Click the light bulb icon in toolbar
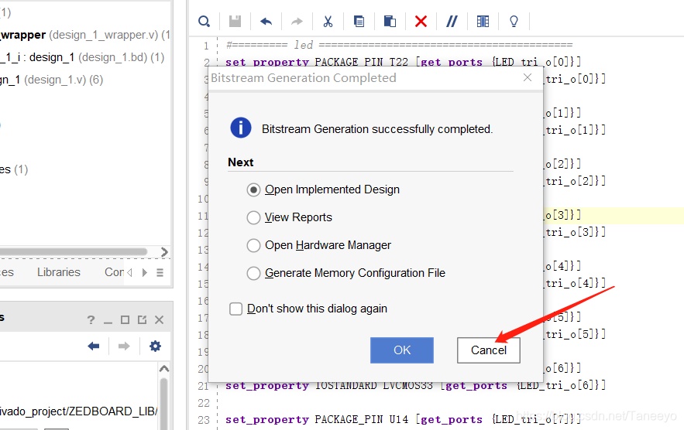 tap(514, 22)
